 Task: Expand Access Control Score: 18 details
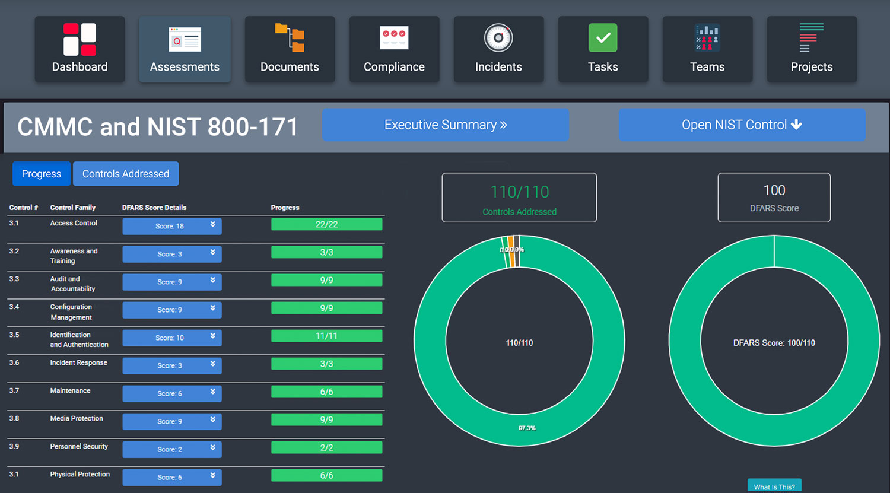click(x=172, y=226)
